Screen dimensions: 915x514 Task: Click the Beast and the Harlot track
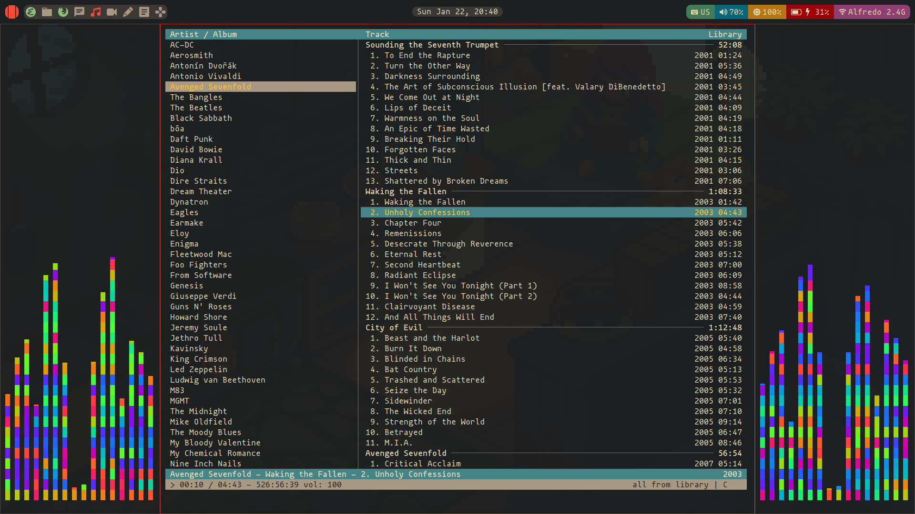point(432,337)
